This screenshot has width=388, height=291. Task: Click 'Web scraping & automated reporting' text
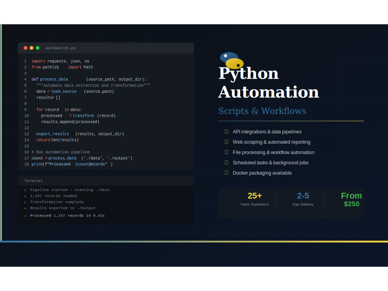click(x=272, y=142)
